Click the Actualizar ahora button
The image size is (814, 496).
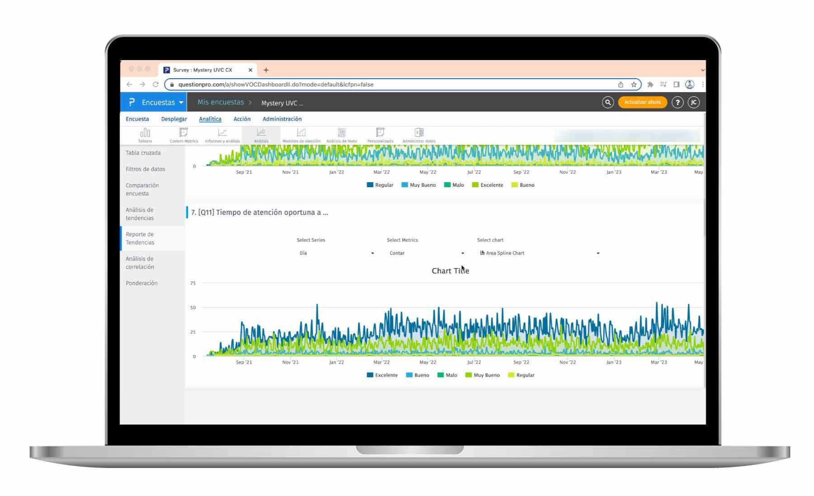pyautogui.click(x=642, y=103)
